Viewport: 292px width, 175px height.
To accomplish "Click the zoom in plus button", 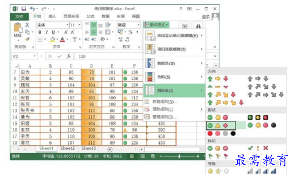I will [x=198, y=156].
